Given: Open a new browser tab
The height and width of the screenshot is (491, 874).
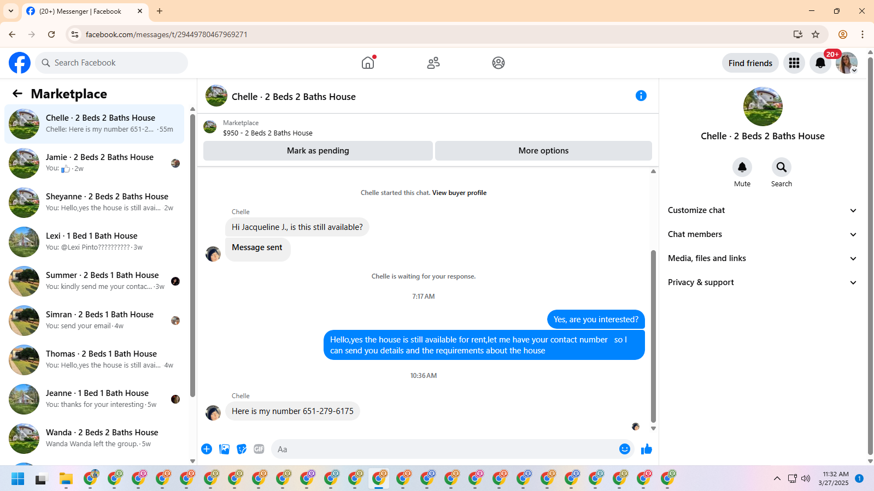Looking at the screenshot, I should click(x=160, y=11).
